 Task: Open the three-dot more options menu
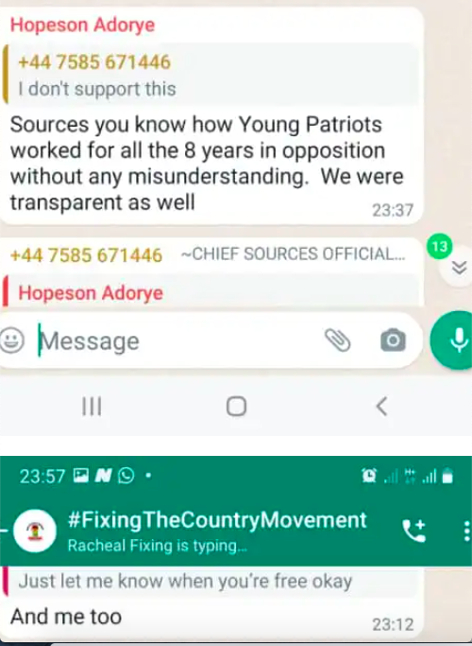tap(466, 531)
